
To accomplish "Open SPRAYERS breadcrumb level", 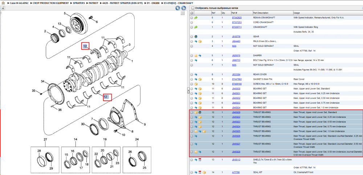I will click(x=79, y=3).
